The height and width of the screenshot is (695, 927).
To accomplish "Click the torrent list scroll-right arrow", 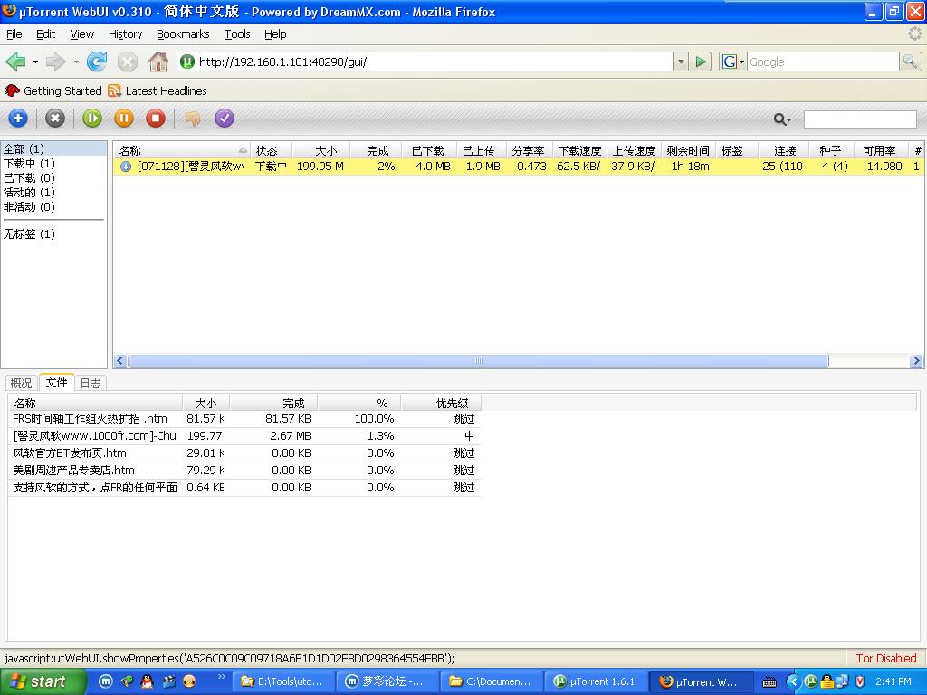I will pos(916,360).
